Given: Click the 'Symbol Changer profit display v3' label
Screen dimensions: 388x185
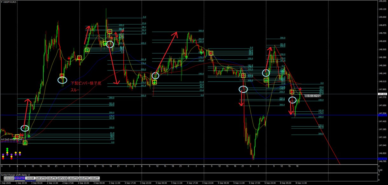Looking at the screenshot, I should pos(15,175).
